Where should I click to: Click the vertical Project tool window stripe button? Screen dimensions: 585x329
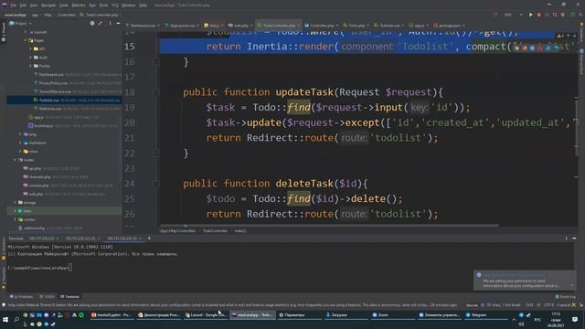point(4,31)
